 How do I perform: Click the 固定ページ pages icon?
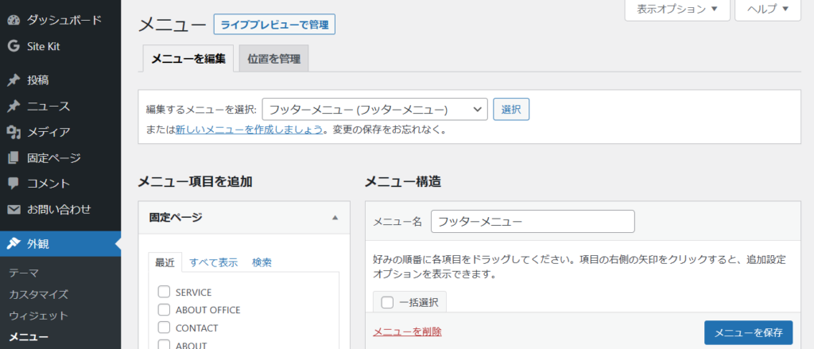click(14, 158)
